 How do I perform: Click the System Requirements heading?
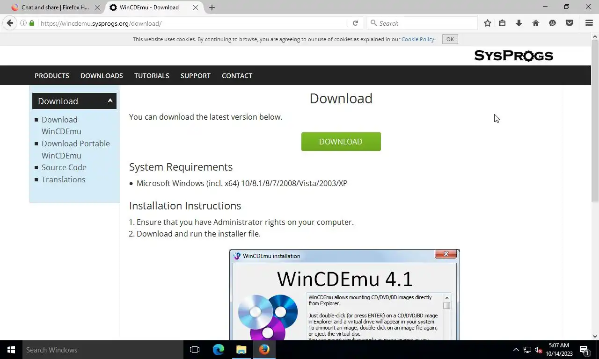pyautogui.click(x=181, y=167)
